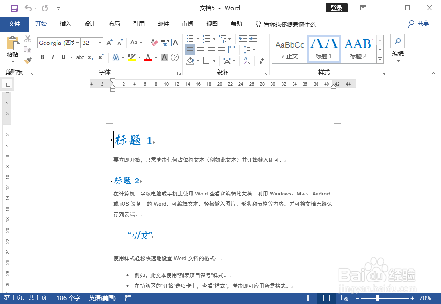441x304 pixels.
Task: Apply the 正文 style
Action: click(290, 49)
